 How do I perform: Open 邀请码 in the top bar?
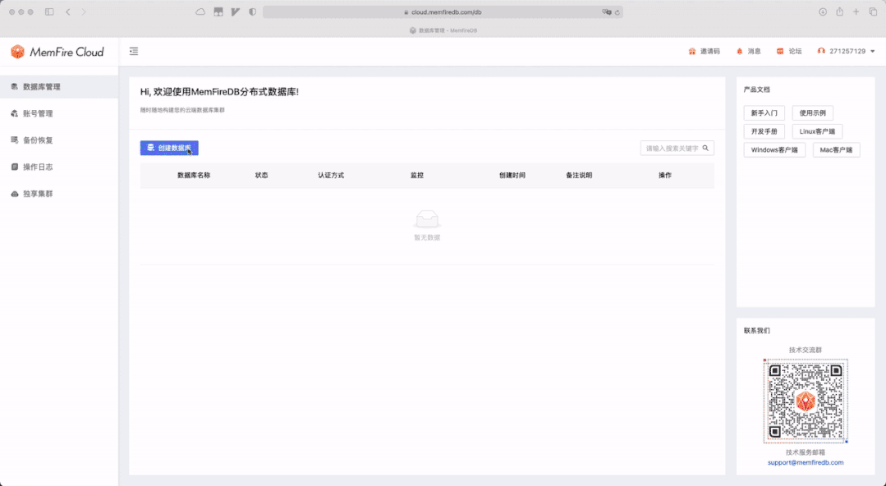704,52
